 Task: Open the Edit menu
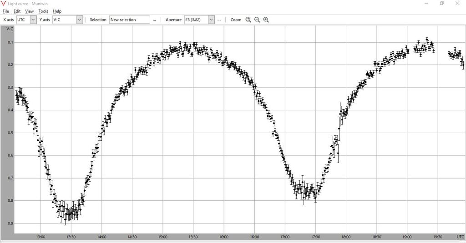[17, 11]
